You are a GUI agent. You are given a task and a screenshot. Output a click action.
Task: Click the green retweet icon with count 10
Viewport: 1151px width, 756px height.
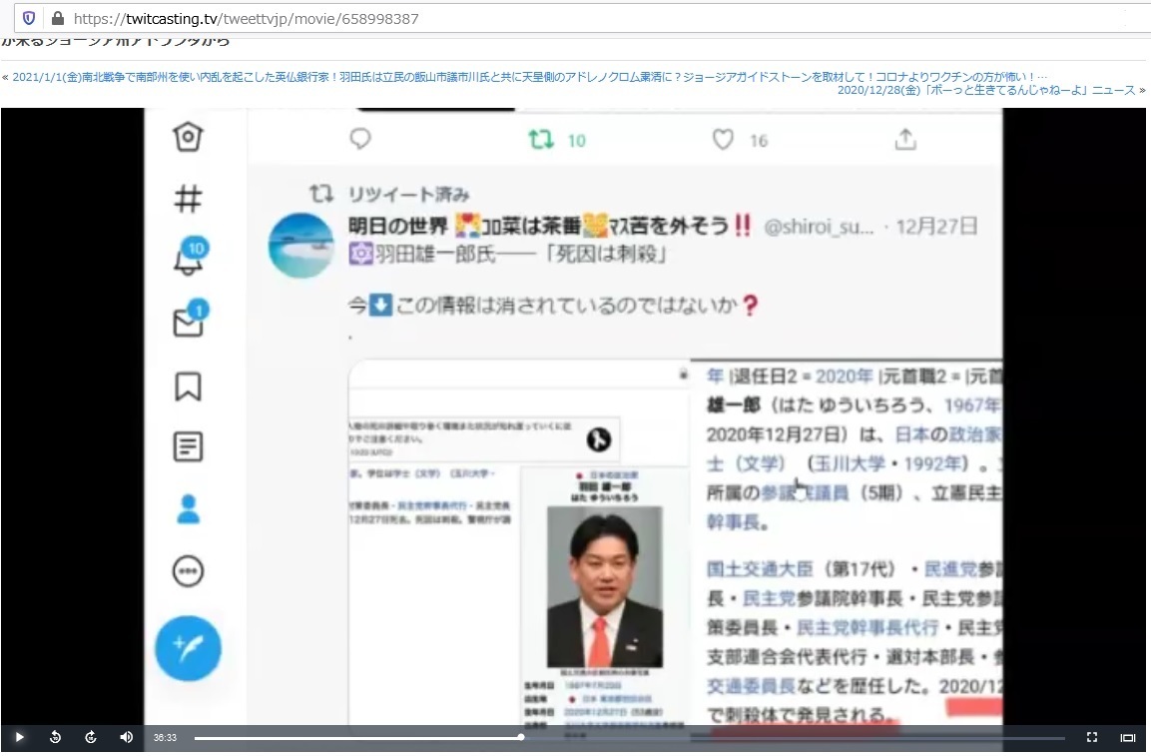(x=541, y=140)
